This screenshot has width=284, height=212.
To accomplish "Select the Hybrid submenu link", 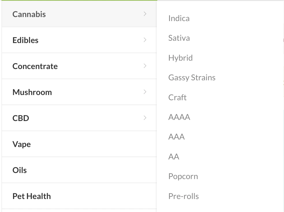I will click(x=180, y=58).
